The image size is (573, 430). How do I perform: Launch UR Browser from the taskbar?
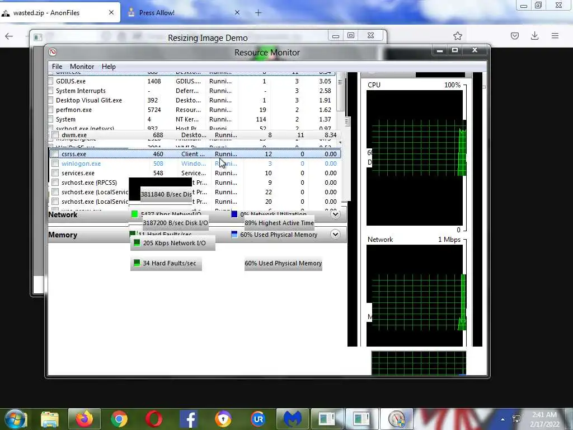(x=258, y=419)
